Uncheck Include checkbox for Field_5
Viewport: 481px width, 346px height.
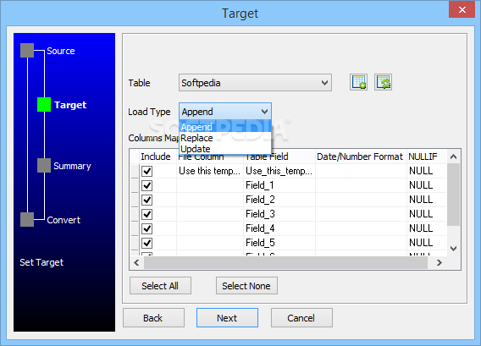tap(147, 243)
